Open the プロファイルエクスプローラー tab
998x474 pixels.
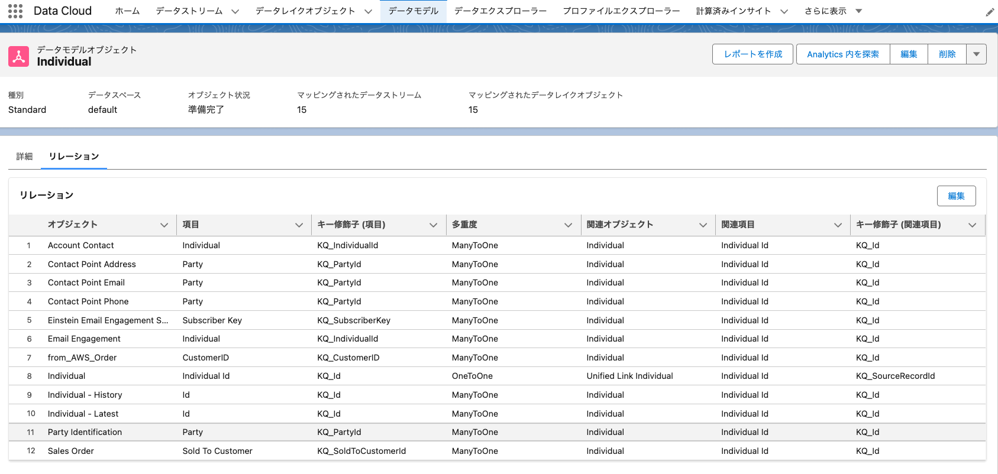point(621,11)
